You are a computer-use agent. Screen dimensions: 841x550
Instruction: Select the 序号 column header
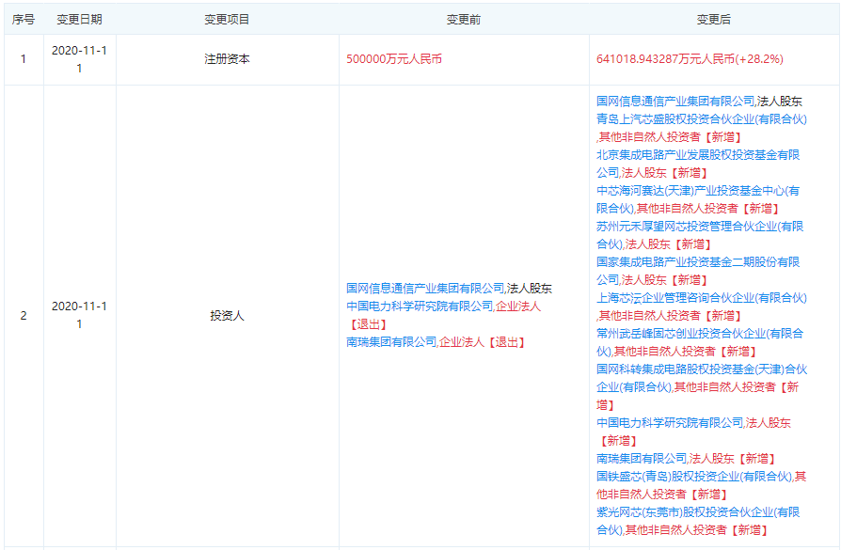coord(24,20)
